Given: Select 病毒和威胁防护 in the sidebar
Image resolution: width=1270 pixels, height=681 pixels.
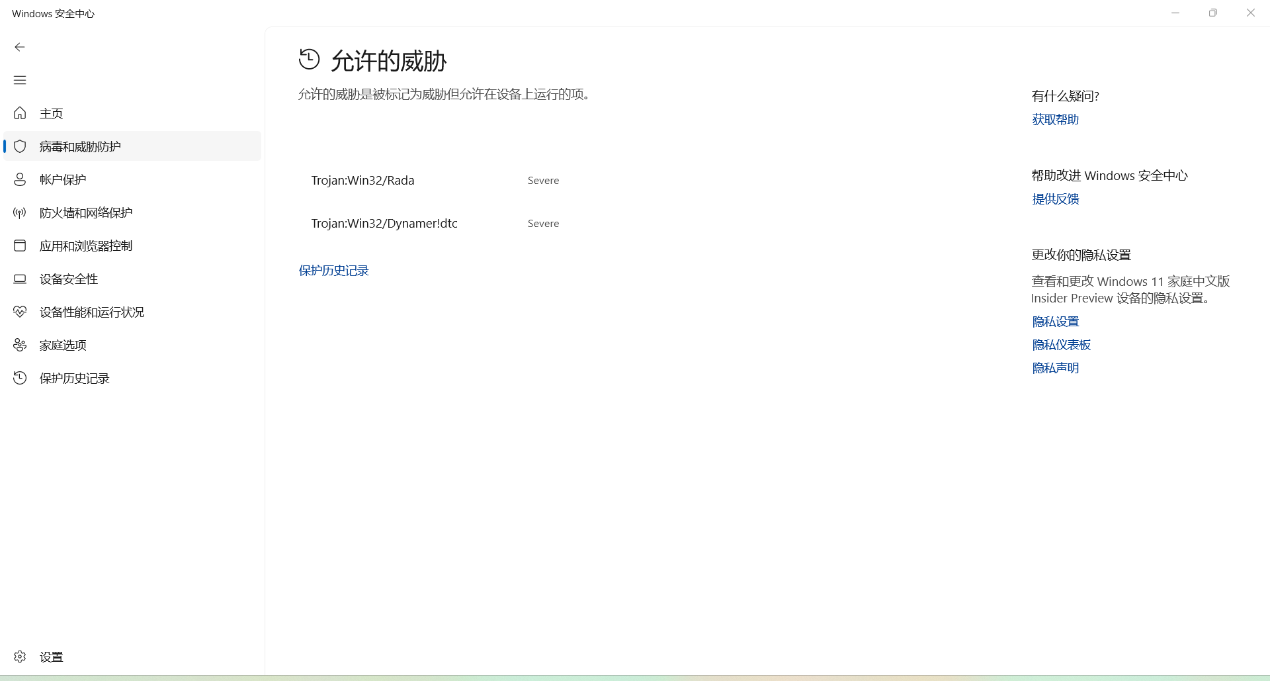Looking at the screenshot, I should click(132, 146).
